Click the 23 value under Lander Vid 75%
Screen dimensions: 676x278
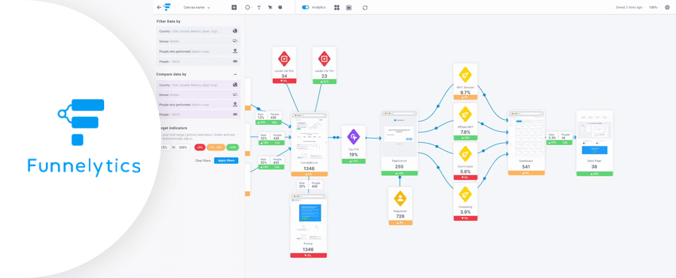click(324, 75)
